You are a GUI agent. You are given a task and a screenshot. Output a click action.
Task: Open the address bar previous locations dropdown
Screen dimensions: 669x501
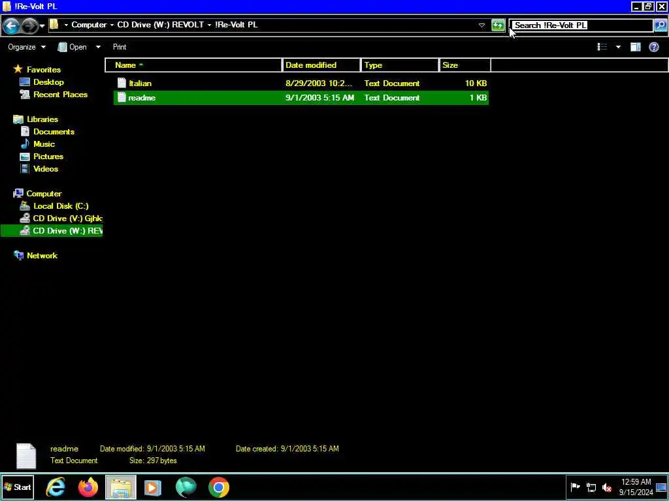click(481, 25)
